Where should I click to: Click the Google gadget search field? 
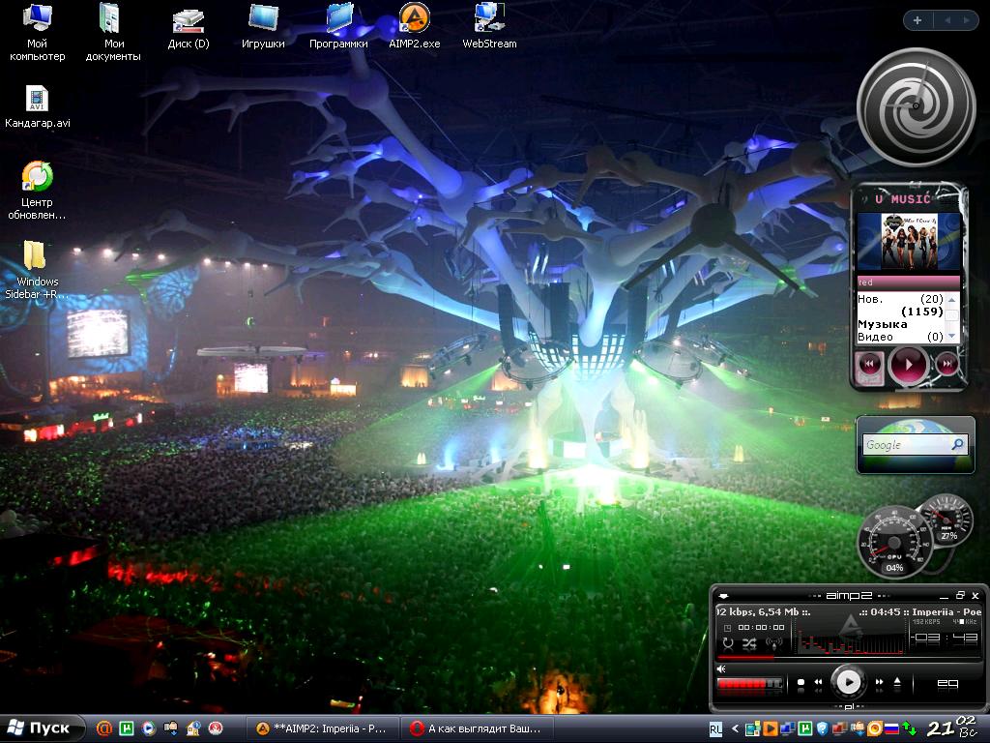click(904, 445)
